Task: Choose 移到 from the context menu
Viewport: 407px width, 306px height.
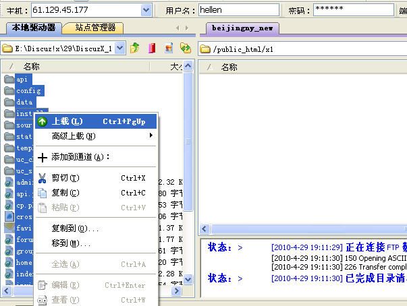Action: tap(71, 243)
